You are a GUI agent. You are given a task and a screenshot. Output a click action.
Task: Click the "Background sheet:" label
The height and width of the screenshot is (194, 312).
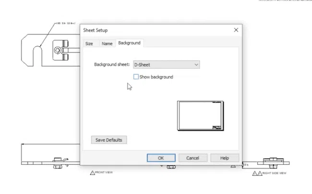pyautogui.click(x=112, y=65)
